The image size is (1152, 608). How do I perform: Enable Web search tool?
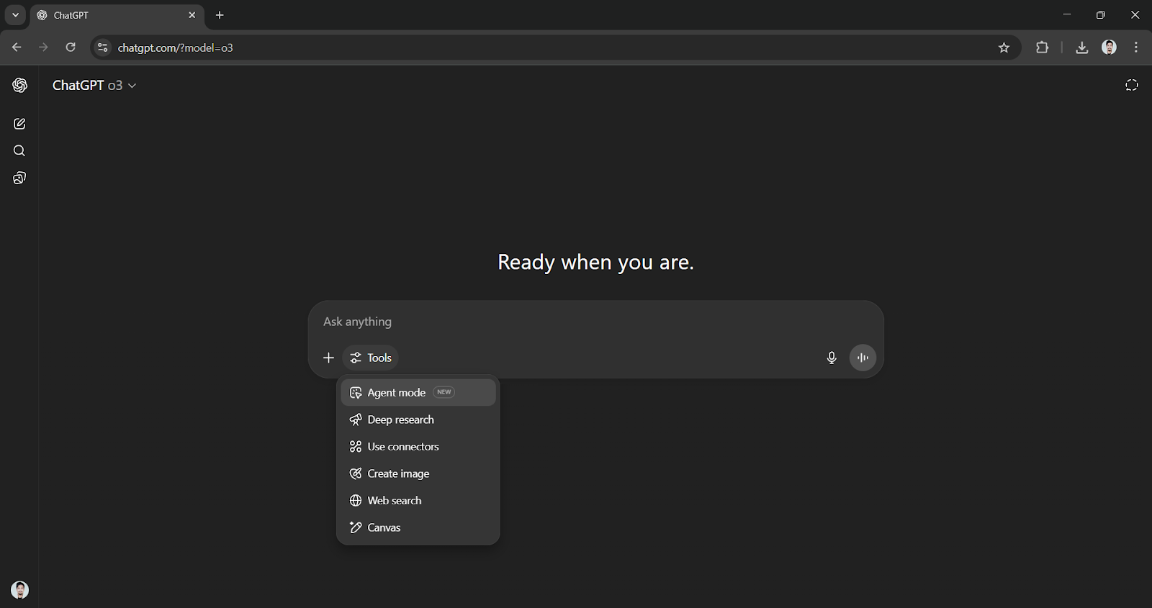[x=418, y=501]
